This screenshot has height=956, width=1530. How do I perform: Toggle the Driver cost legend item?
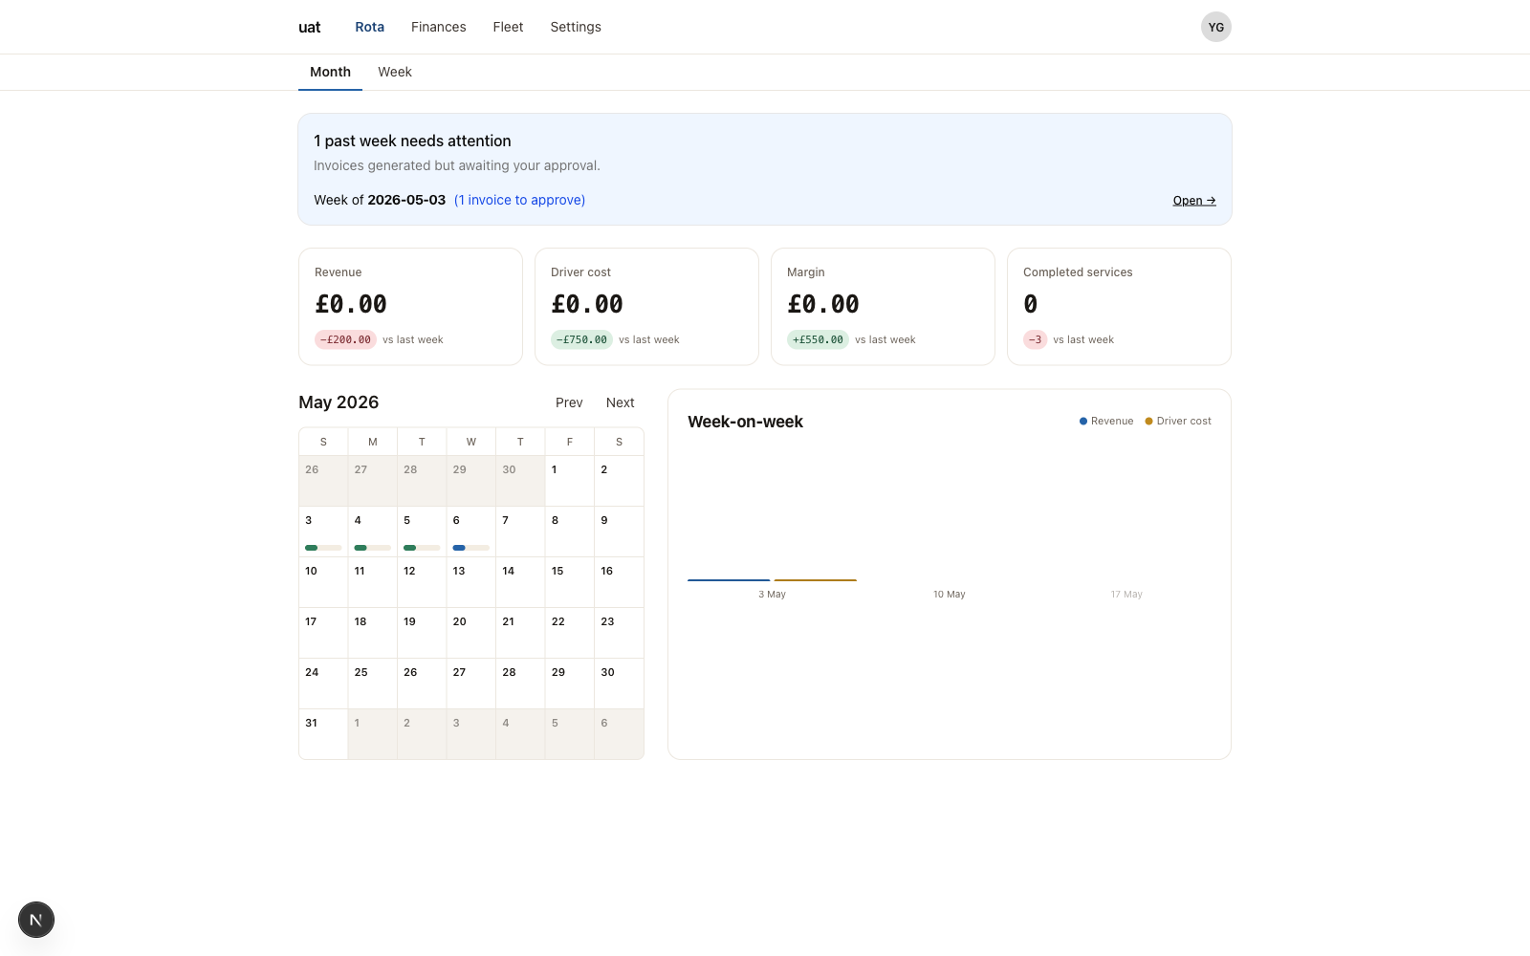point(1178,421)
